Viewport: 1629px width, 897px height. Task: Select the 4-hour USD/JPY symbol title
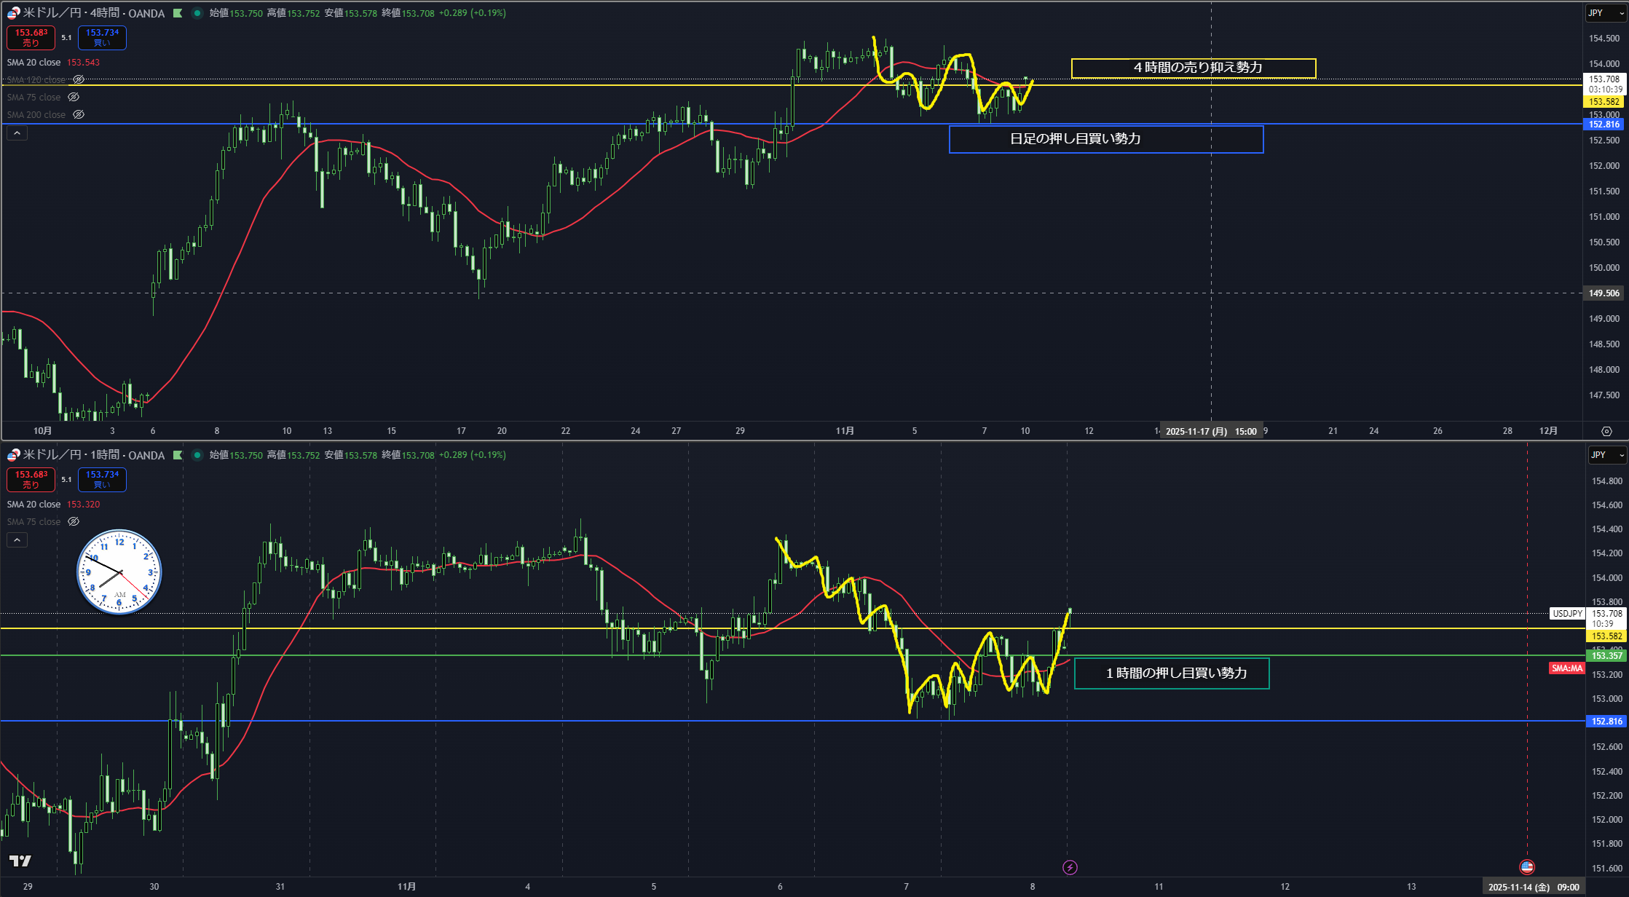click(93, 13)
